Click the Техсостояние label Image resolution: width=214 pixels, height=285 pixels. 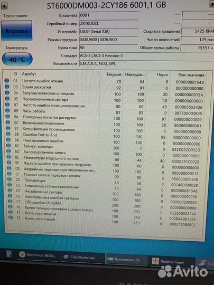click(x=15, y=16)
